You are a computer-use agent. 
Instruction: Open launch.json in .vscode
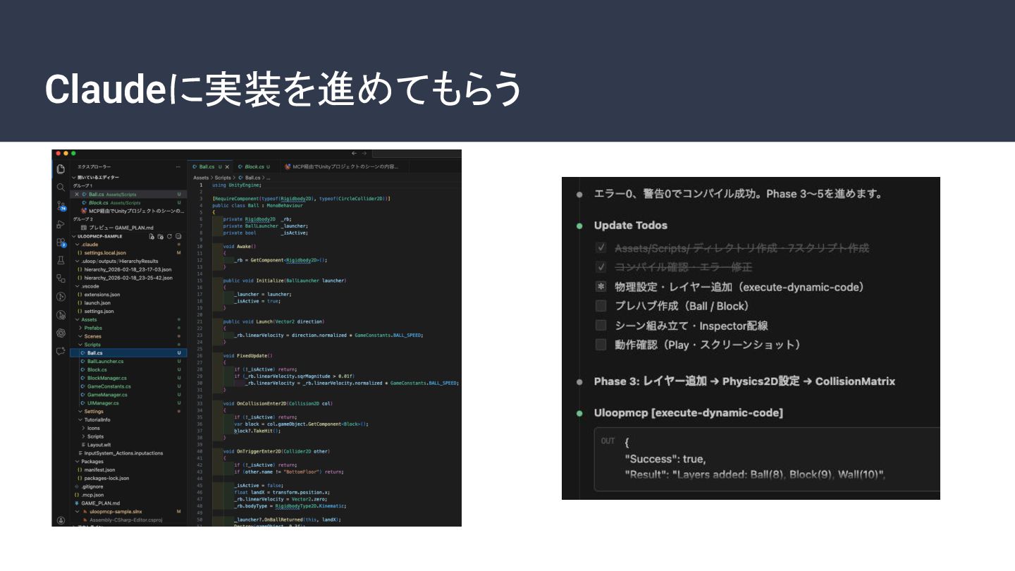(x=128, y=303)
